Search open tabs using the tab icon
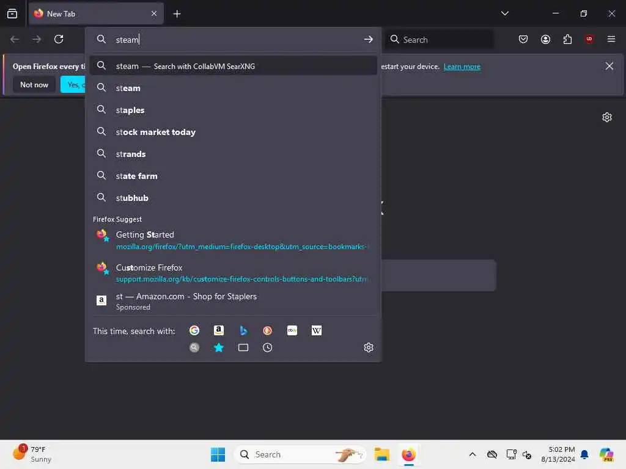This screenshot has width=626, height=469. click(243, 347)
